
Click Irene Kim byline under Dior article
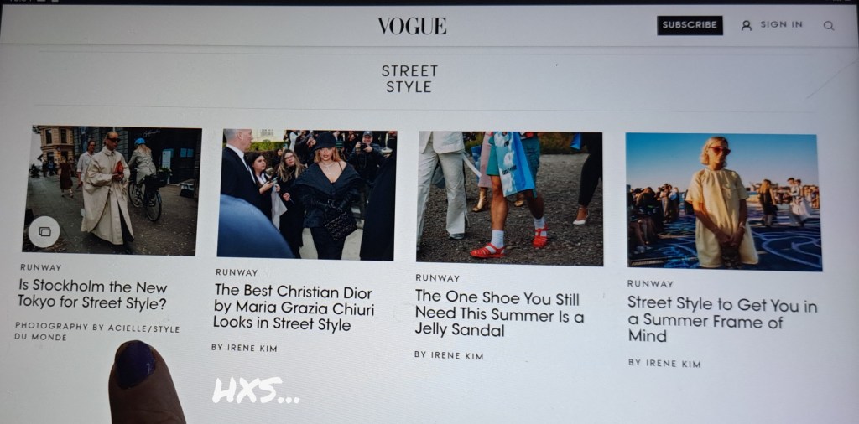tap(244, 348)
